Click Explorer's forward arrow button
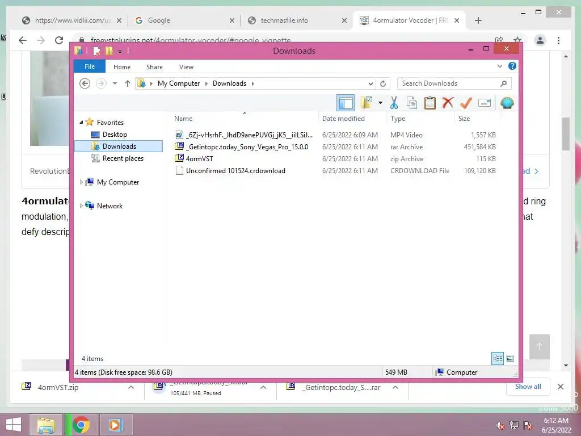Viewport: 581px width, 436px height. click(x=101, y=83)
